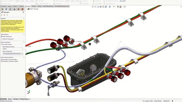Open Hide/Show Items dropdown arrow
The height and width of the screenshot is (102, 182).
[116, 7]
